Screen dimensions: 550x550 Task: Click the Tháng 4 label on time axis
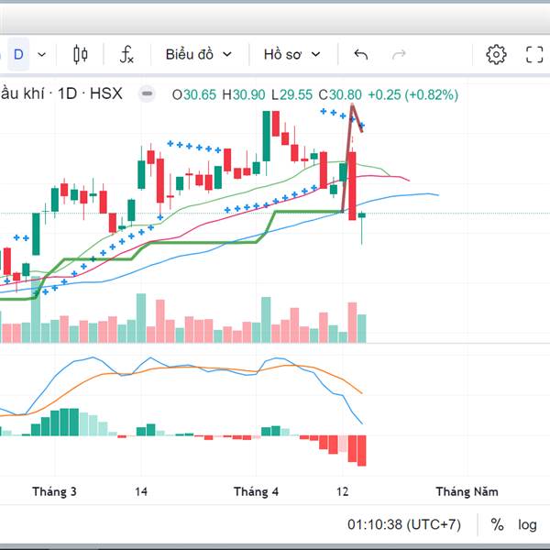(256, 491)
